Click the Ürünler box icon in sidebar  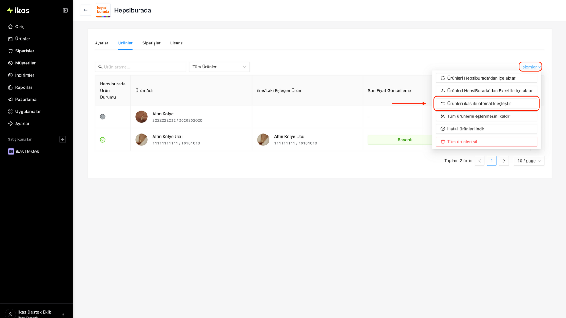tap(10, 39)
